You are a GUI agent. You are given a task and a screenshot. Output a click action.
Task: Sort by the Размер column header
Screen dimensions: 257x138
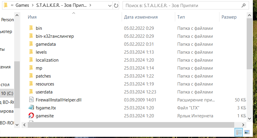point(229,17)
